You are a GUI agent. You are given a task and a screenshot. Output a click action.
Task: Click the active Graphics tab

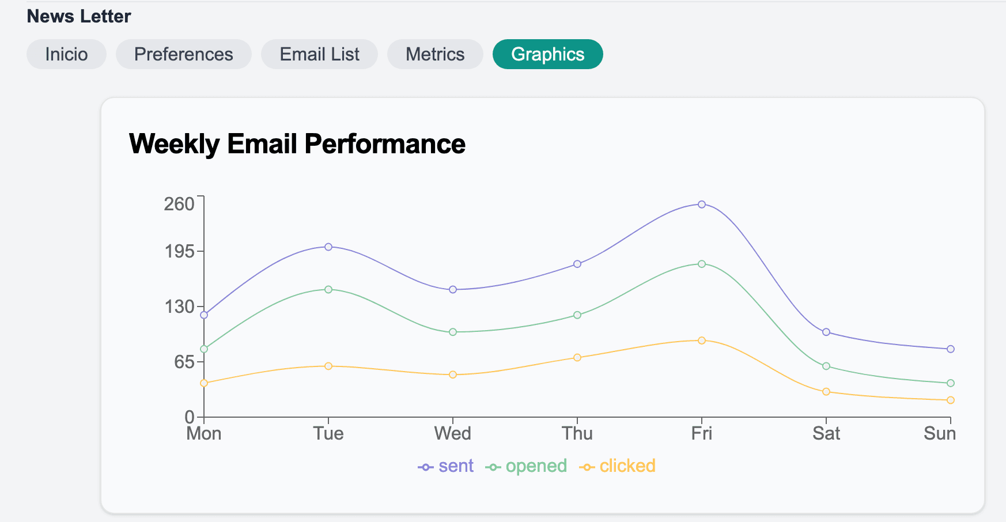point(547,54)
